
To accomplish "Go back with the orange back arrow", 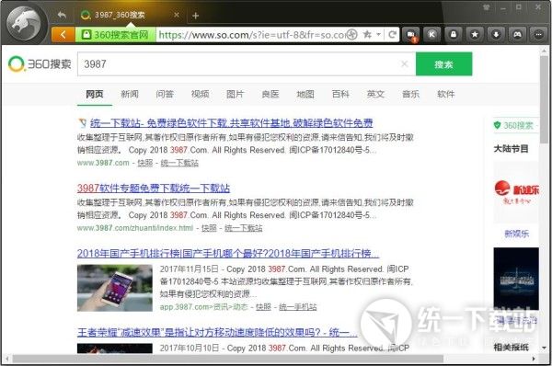I will (x=63, y=35).
